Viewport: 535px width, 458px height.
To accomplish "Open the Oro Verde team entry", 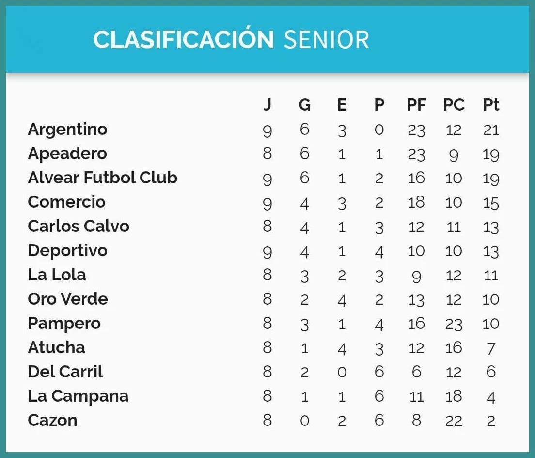I will click(x=67, y=299).
